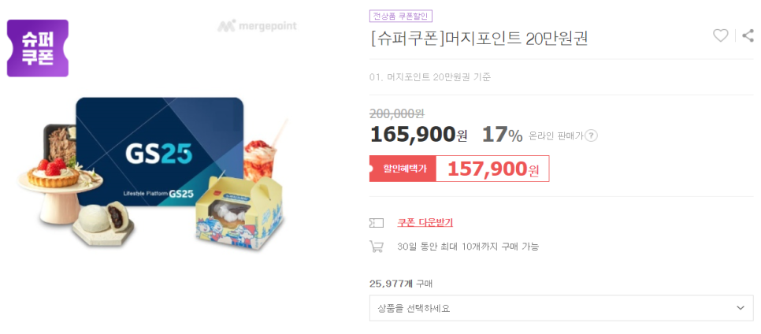Download coupon via 쿠폰 다운받기 link

425,223
